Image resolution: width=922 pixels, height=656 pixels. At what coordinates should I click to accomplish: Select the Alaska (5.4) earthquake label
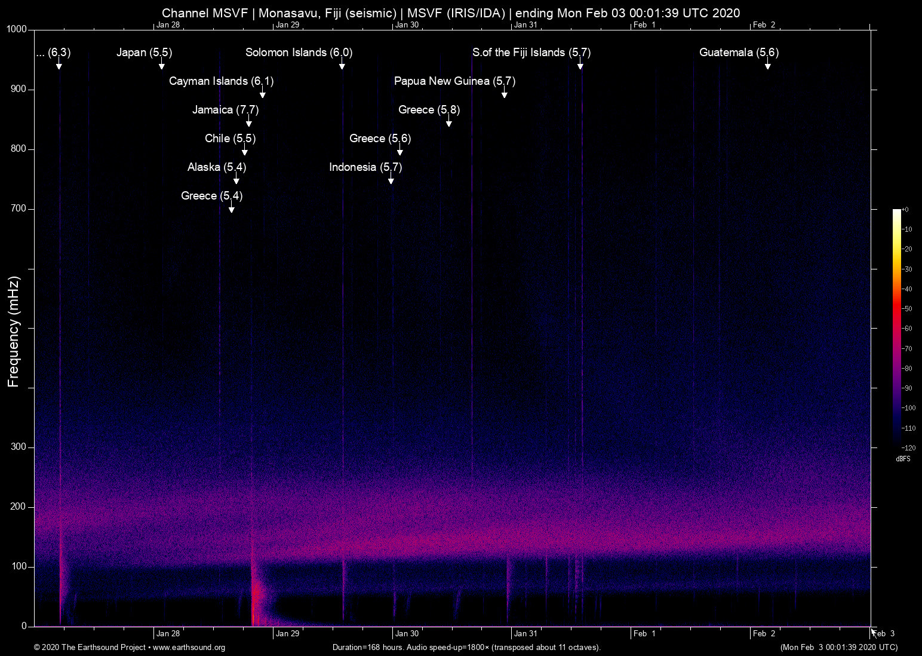[x=216, y=167]
